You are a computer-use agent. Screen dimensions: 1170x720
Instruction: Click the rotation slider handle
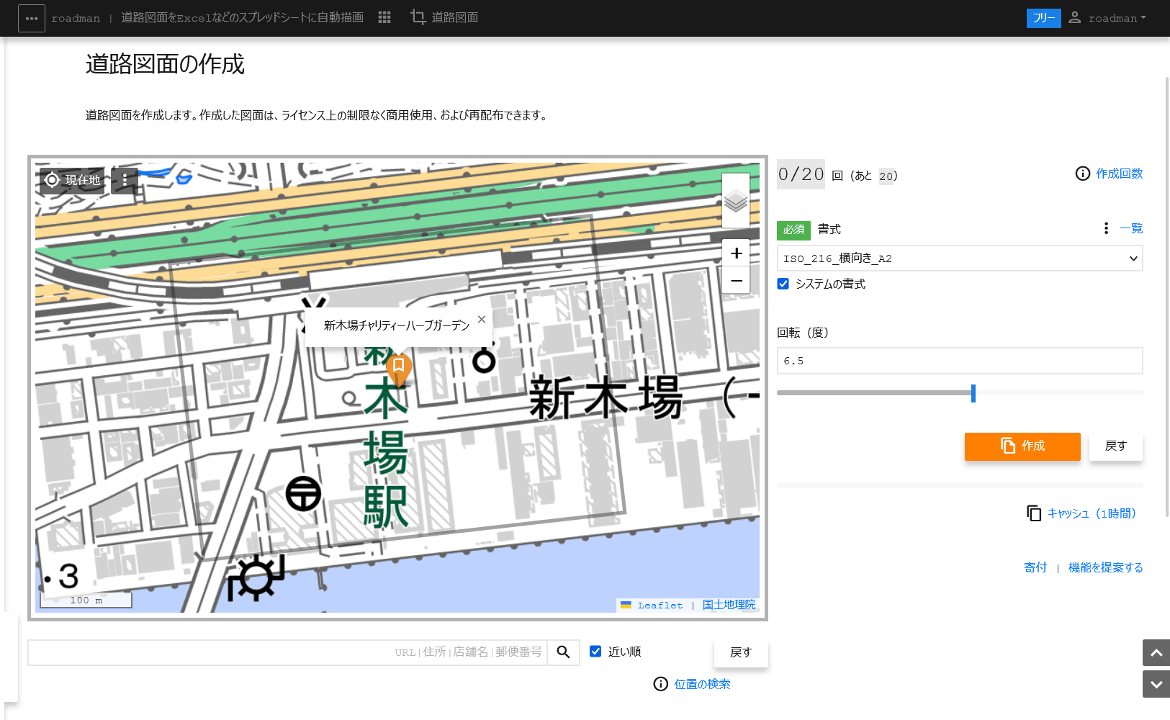tap(973, 393)
